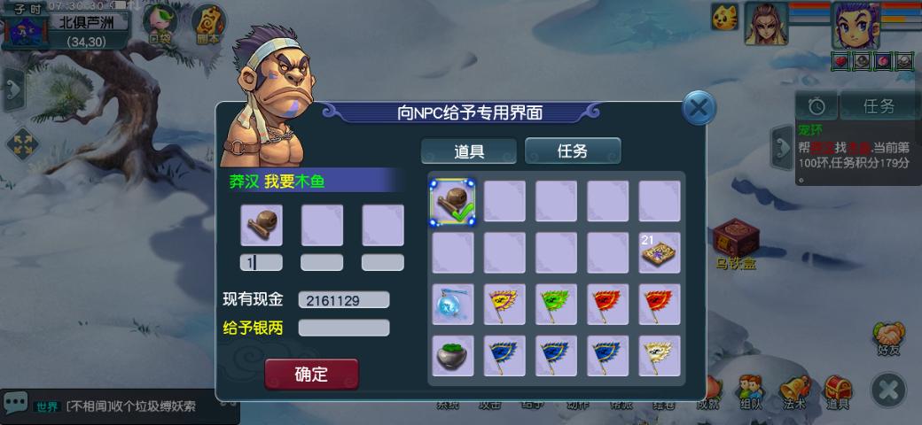Open the 副本 dungeon scroll icon

pyautogui.click(x=208, y=25)
